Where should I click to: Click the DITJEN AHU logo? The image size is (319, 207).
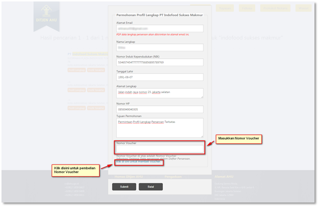point(46,15)
